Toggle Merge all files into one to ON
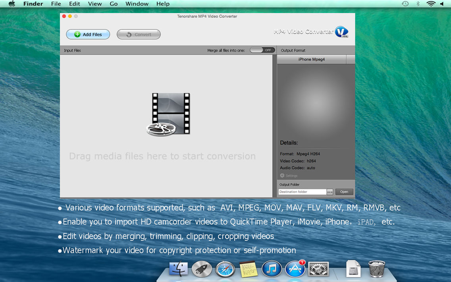Screen dimensions: 451x282 [x=262, y=50]
